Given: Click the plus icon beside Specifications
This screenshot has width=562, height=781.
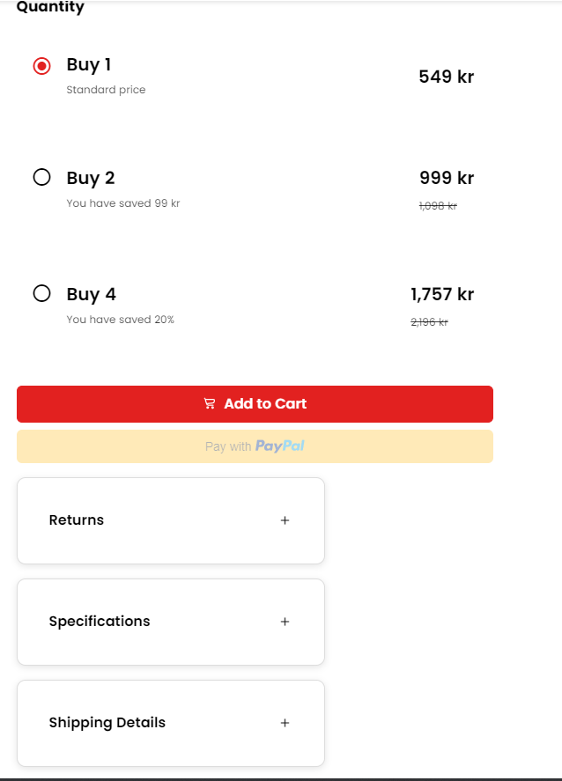Looking at the screenshot, I should tap(285, 622).
